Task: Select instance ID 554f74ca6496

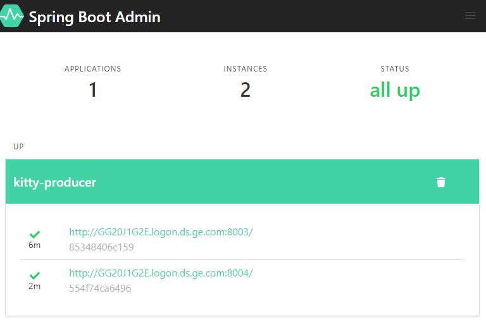Action: [100, 288]
